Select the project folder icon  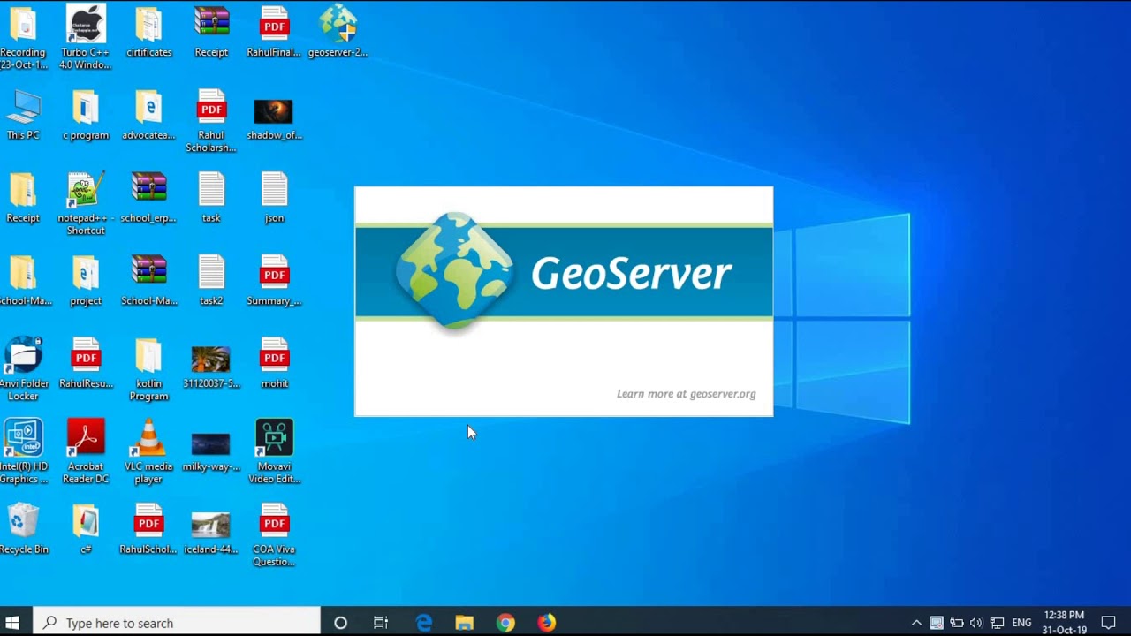[86, 274]
